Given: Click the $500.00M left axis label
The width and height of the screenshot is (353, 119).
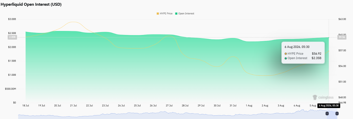Looking at the screenshot, I should pos(11,89).
